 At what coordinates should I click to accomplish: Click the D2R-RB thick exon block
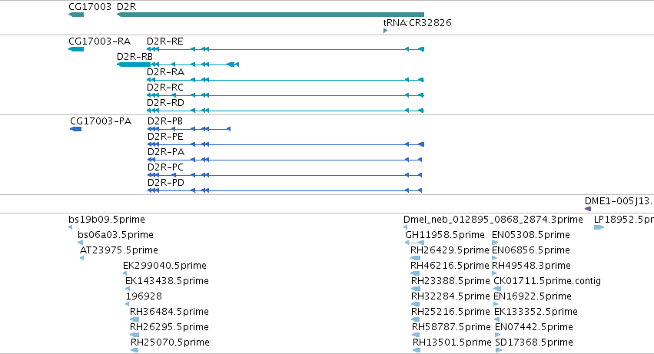click(134, 65)
